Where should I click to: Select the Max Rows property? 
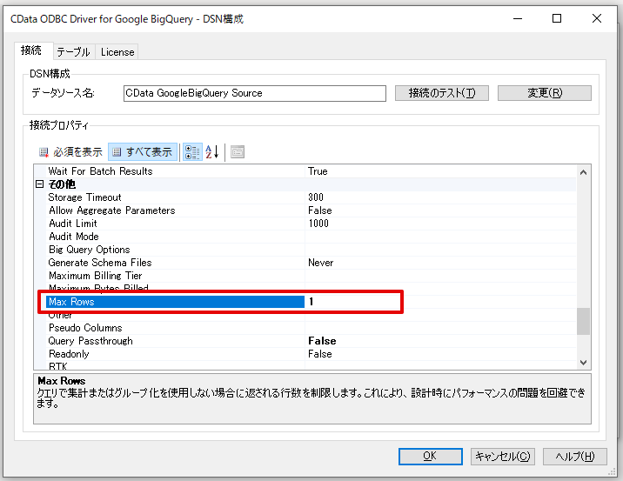point(175,302)
